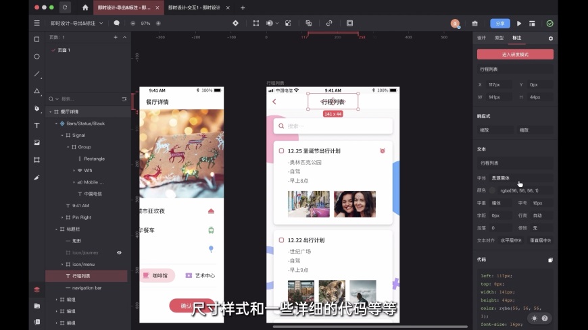Screen dimensions: 588x330
Task: Select the Line tool in left sidebar
Action: tap(36, 74)
